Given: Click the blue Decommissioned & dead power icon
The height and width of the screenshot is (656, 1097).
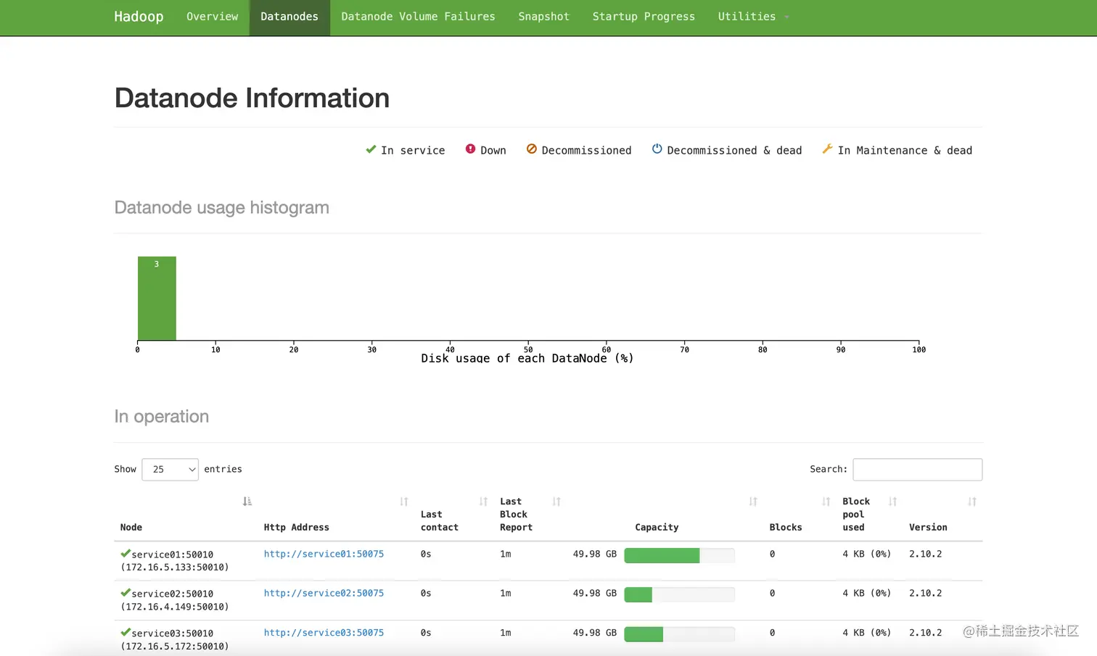Looking at the screenshot, I should point(657,149).
